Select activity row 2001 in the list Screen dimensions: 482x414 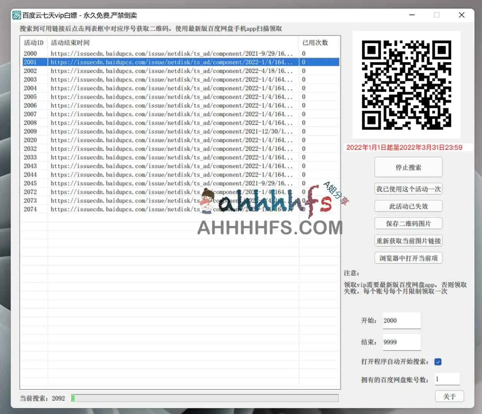(153, 62)
